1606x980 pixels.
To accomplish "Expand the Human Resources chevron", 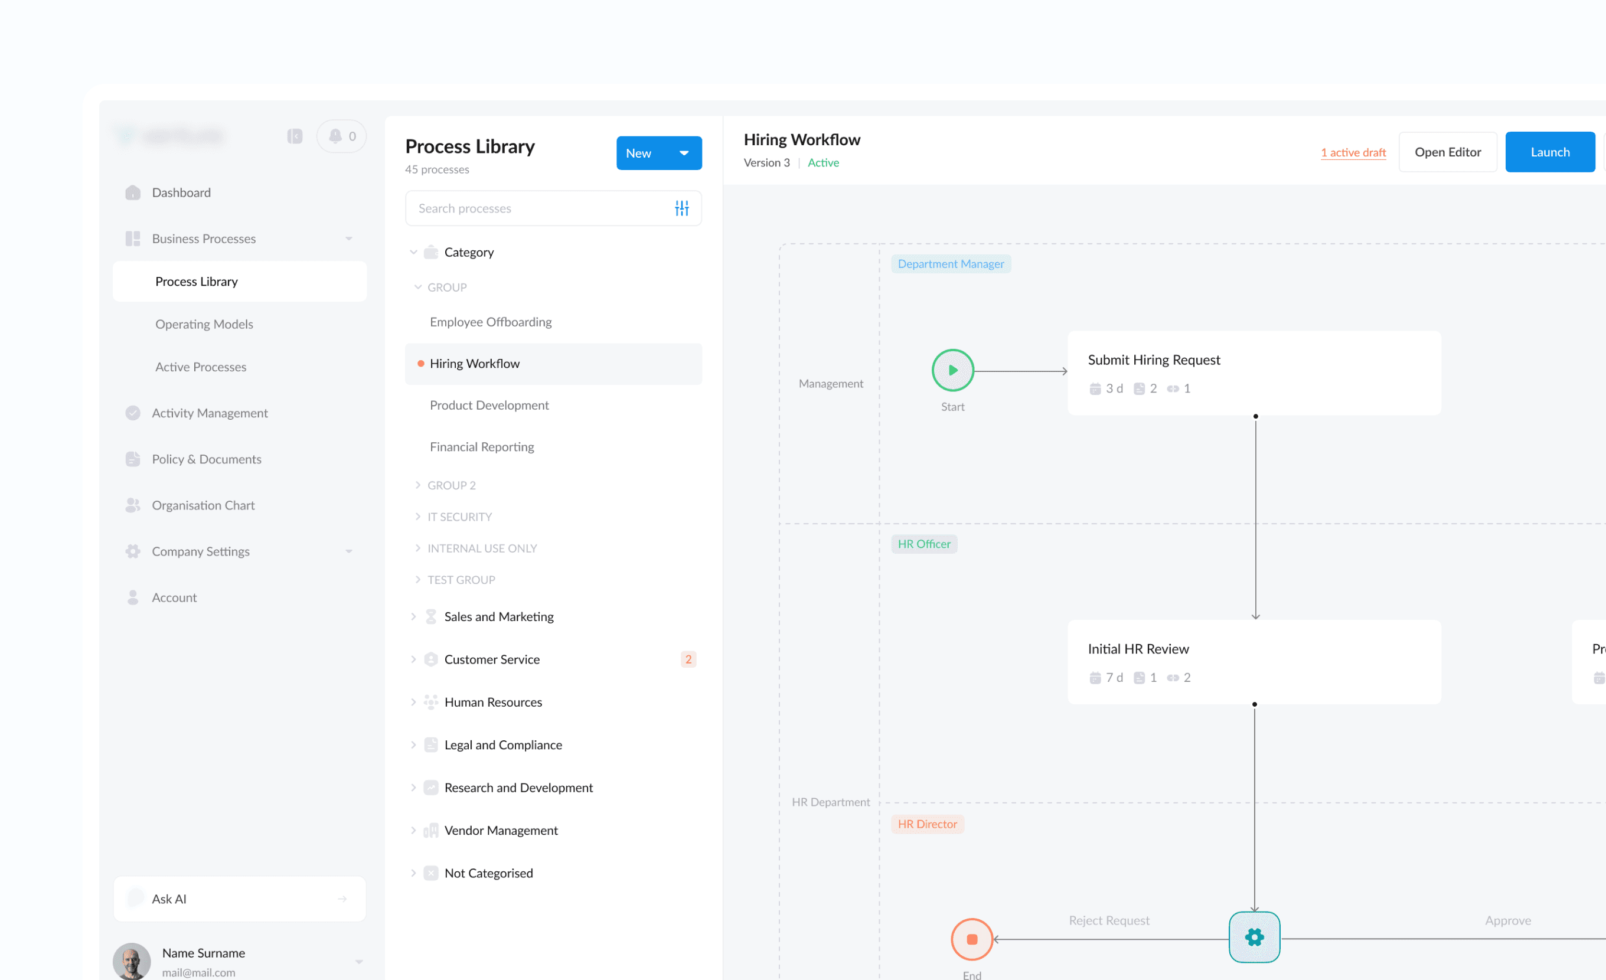I will [x=413, y=703].
